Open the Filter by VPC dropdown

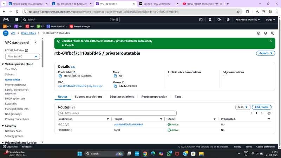click(22, 57)
